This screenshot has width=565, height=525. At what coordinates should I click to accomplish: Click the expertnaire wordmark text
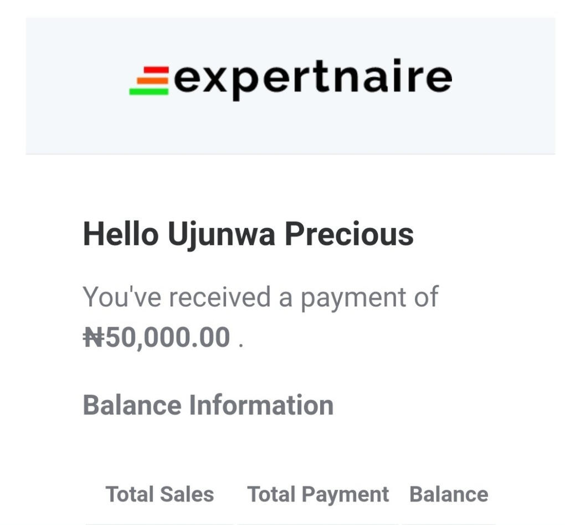(x=313, y=78)
